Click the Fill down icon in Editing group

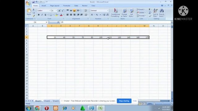coord(149,13)
